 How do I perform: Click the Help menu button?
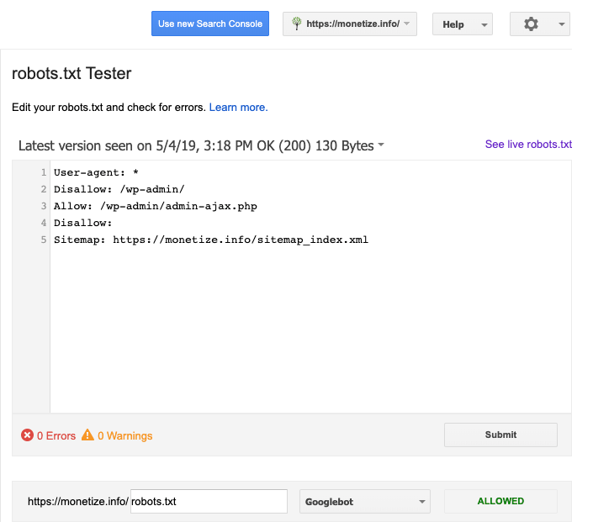pos(463,24)
